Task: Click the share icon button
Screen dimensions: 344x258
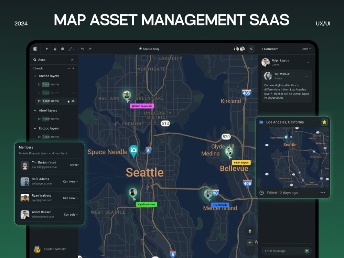Action: click(251, 49)
